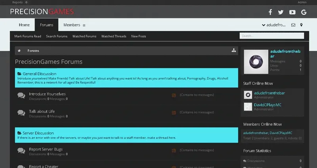Click speech bubble icon beside Talk about Life
Viewport: 317px width, 168px height.
(21, 113)
